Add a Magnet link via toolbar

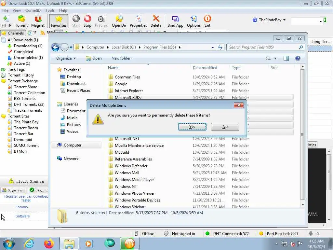tap(38, 21)
